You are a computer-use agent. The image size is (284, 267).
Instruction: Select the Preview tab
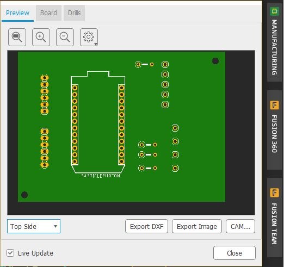coord(17,13)
